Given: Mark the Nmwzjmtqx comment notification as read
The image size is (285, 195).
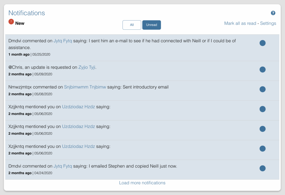Looking at the screenshot, I should tap(262, 89).
